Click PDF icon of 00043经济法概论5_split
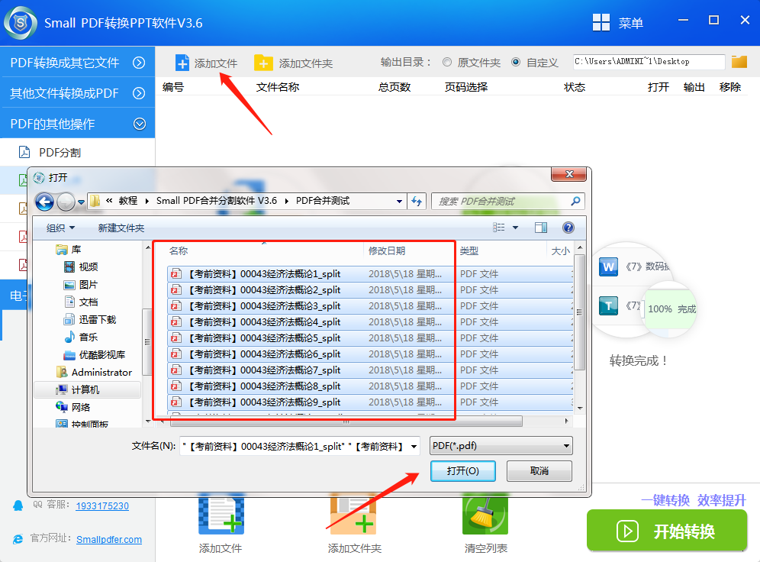 click(176, 338)
